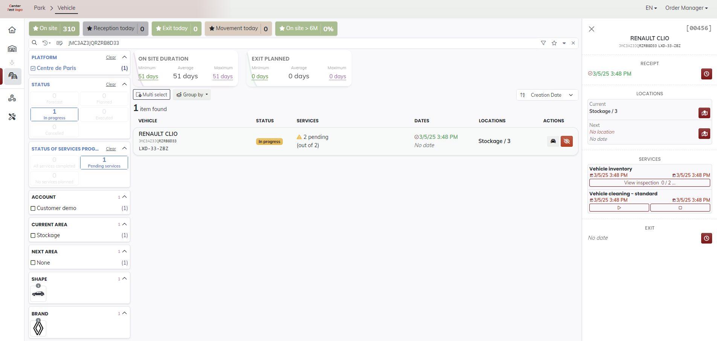
Task: Navigate to Park in the breadcrumb
Action: [40, 8]
